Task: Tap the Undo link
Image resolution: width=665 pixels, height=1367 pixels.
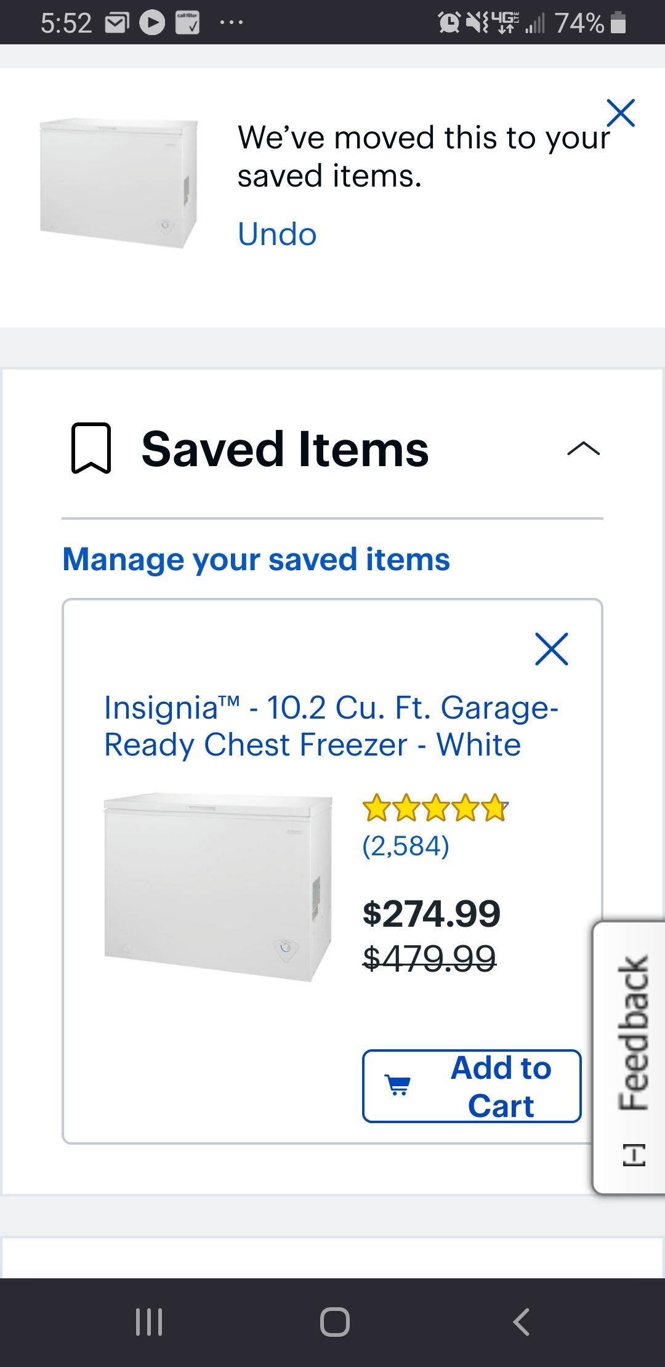Action: click(x=277, y=234)
